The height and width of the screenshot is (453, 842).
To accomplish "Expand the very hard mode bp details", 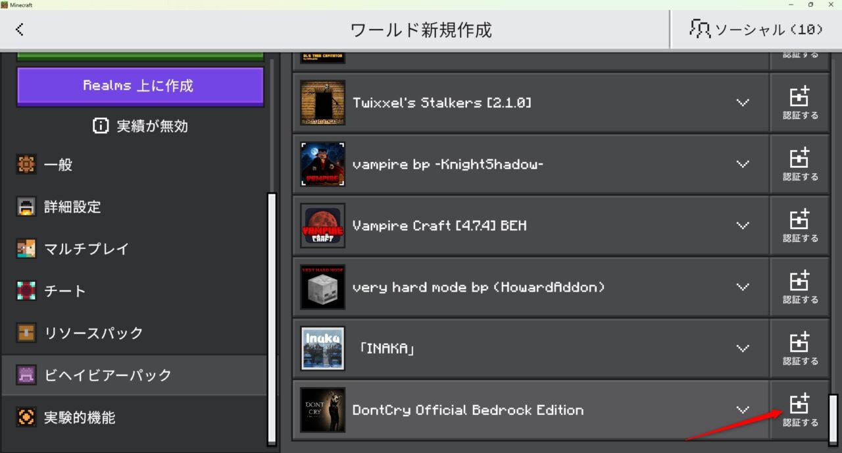I will pyautogui.click(x=743, y=287).
